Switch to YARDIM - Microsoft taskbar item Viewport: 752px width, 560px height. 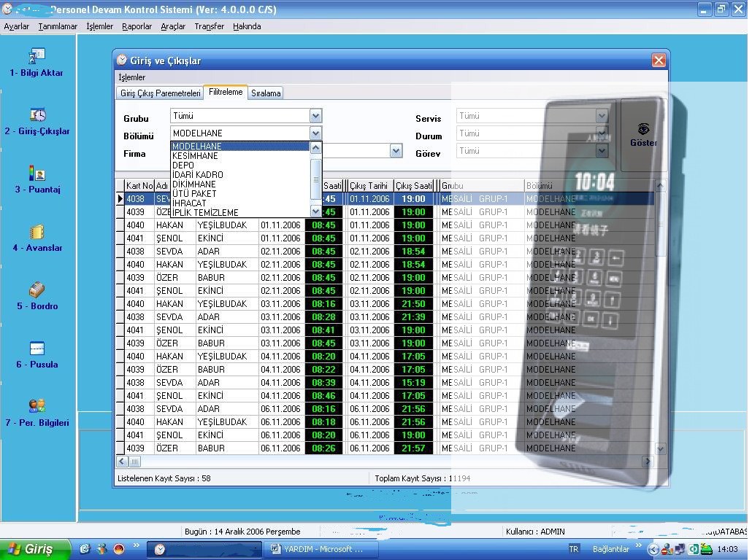(x=322, y=550)
